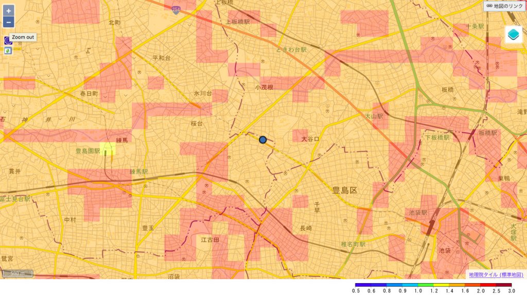The width and height of the screenshot is (527, 295).
Task: Open the layer switcher icon
Action: point(513,34)
